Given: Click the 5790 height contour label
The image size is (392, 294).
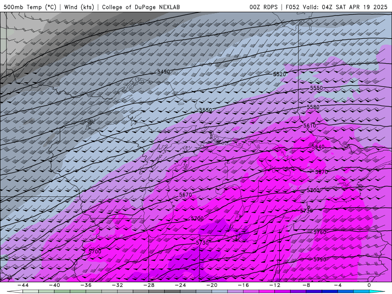Looking at the screenshot, I should pos(320,260).
